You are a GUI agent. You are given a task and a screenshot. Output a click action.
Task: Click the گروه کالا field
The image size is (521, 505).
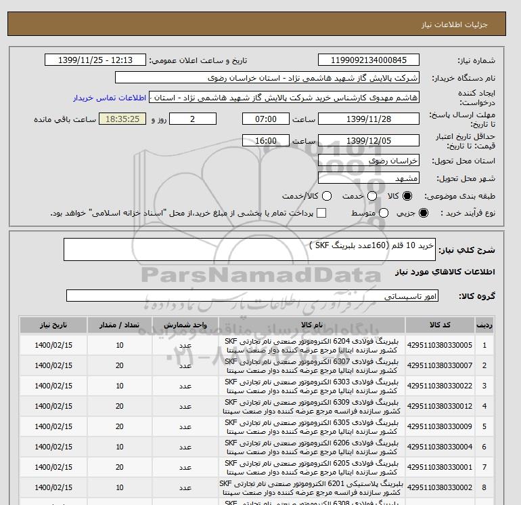pyautogui.click(x=253, y=296)
